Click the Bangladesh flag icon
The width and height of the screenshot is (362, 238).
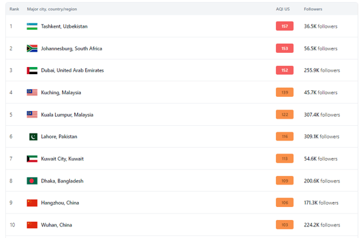coord(32,181)
